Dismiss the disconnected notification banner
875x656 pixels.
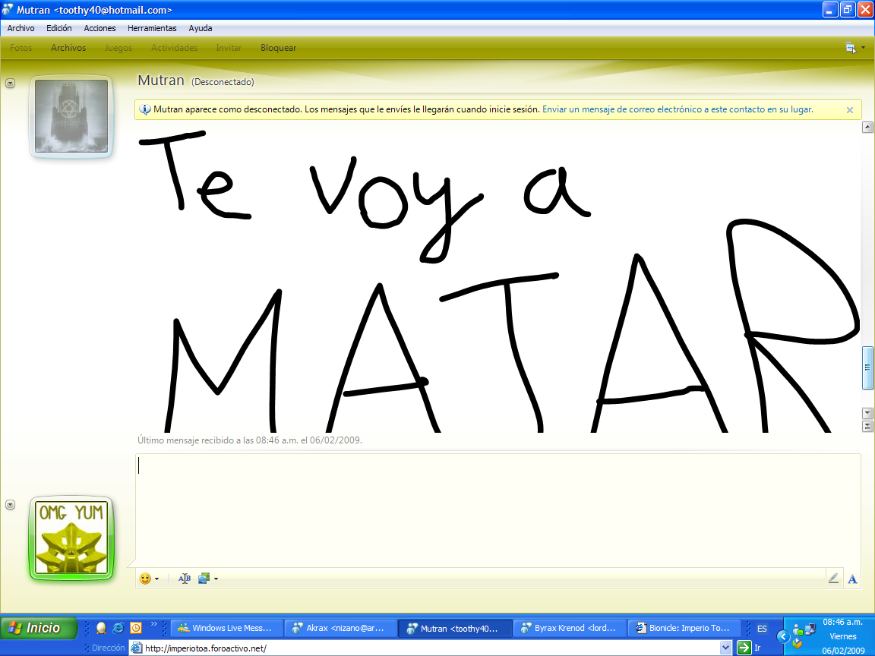coord(849,109)
